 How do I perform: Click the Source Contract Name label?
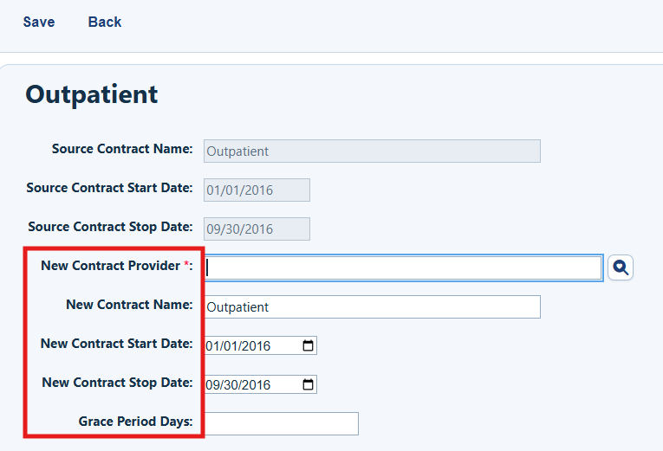tap(122, 149)
